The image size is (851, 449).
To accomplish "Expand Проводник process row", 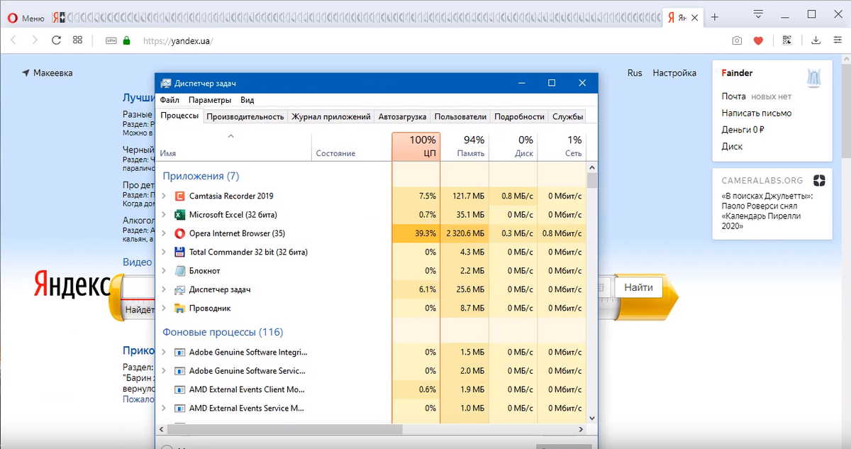I will (x=164, y=308).
